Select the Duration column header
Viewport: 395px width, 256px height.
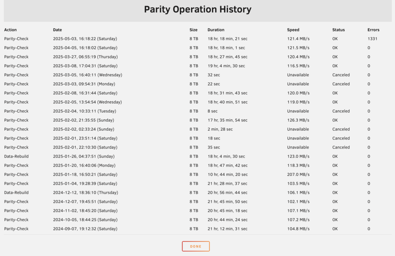tap(216, 30)
